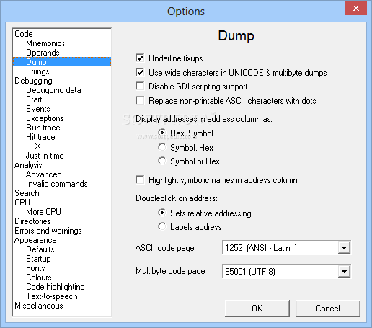
Task: Select the Appearance category
Action: click(35, 240)
